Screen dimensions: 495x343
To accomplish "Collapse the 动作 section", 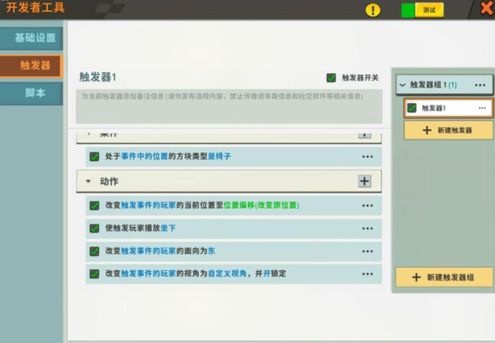I will (88, 181).
